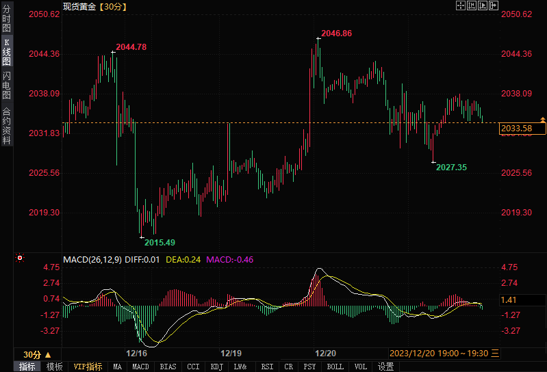The image size is (547, 372).
Task: Click the step-back chart replay icon
Action: click(472, 5)
